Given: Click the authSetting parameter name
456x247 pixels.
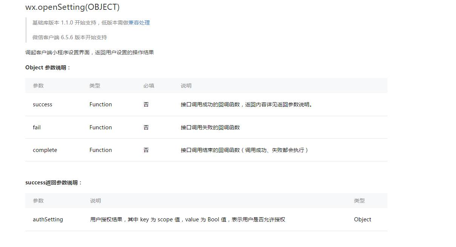Looking at the screenshot, I should [x=48, y=219].
